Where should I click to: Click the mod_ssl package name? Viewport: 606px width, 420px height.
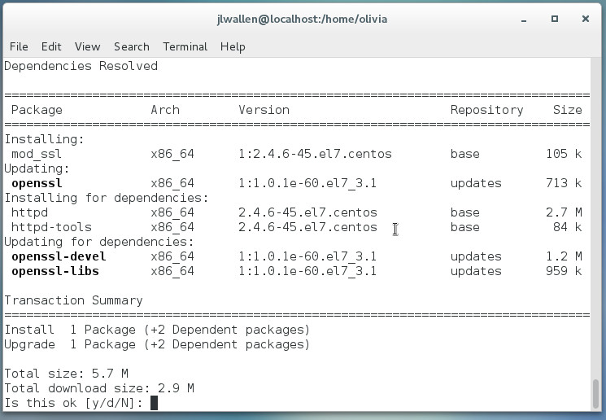(x=36, y=154)
